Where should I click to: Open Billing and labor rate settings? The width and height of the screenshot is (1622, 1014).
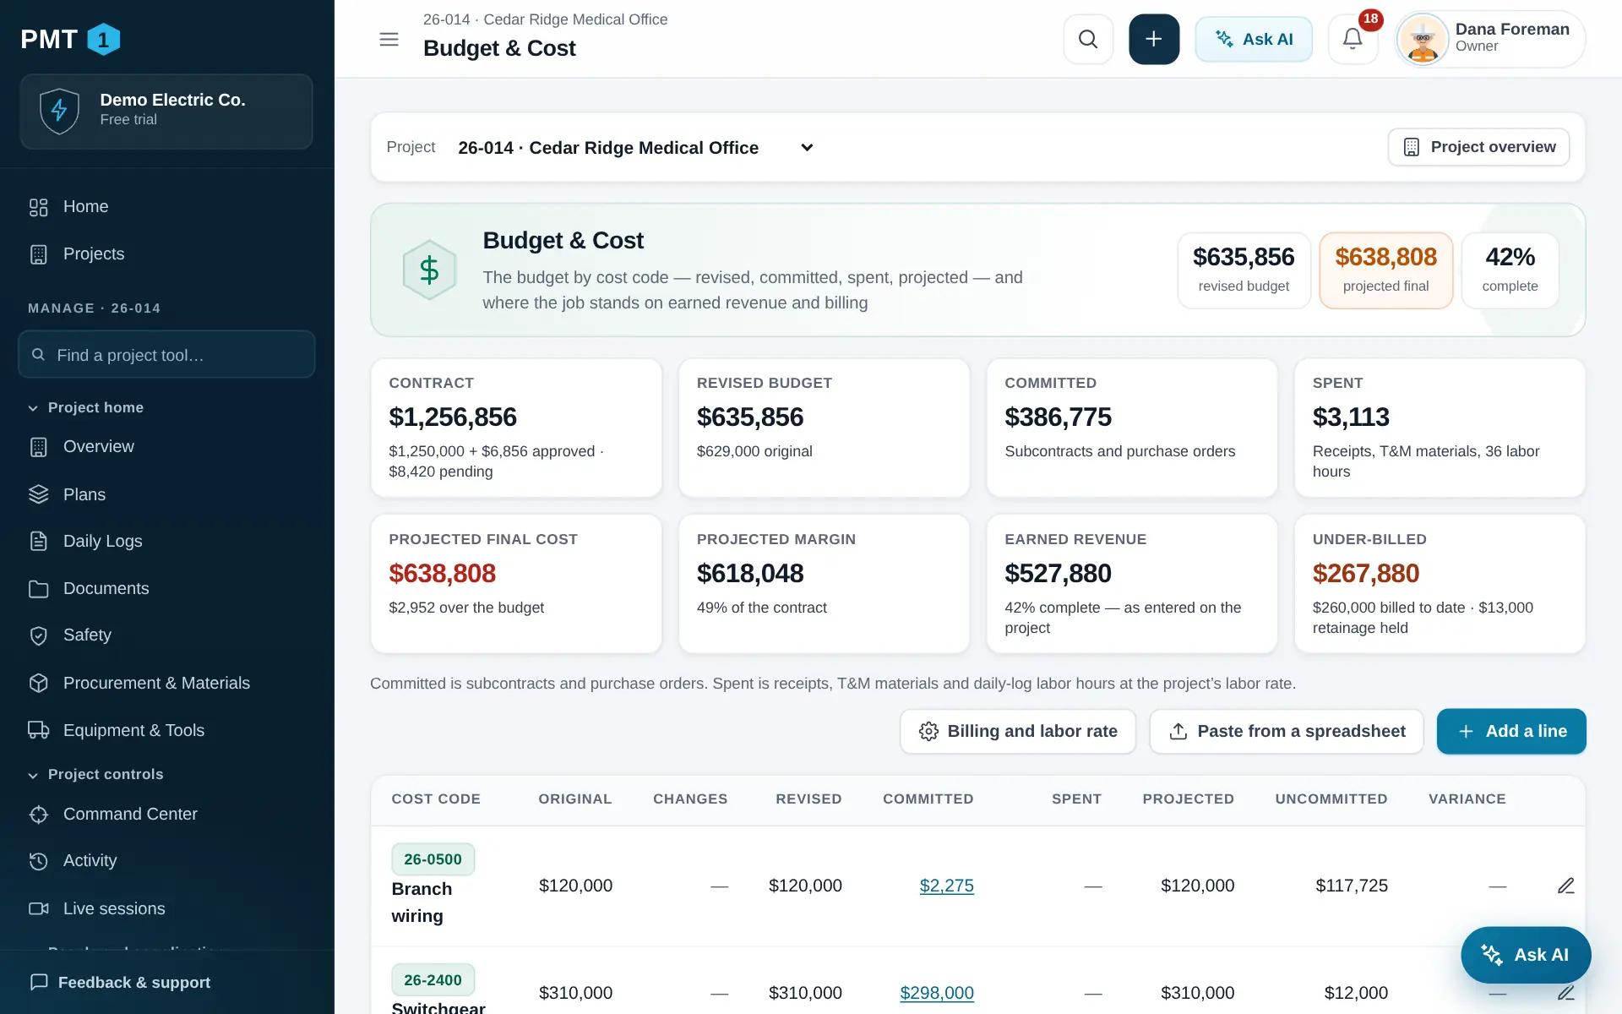point(1018,731)
